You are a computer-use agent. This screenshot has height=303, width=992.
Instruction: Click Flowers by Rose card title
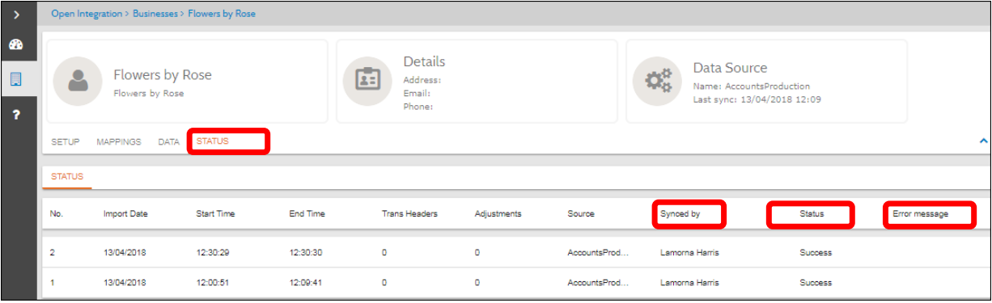[x=163, y=74]
